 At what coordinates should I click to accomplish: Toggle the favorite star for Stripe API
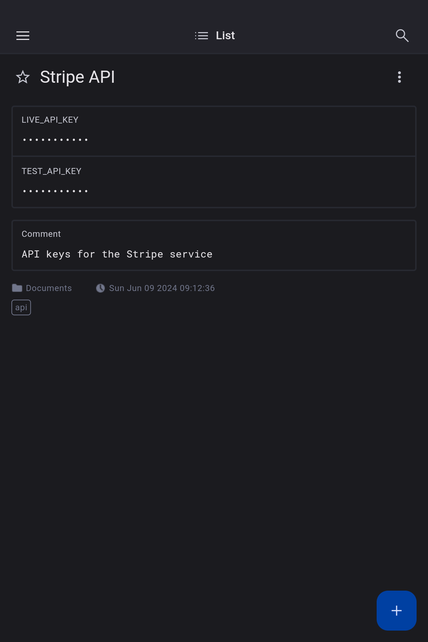tap(23, 77)
